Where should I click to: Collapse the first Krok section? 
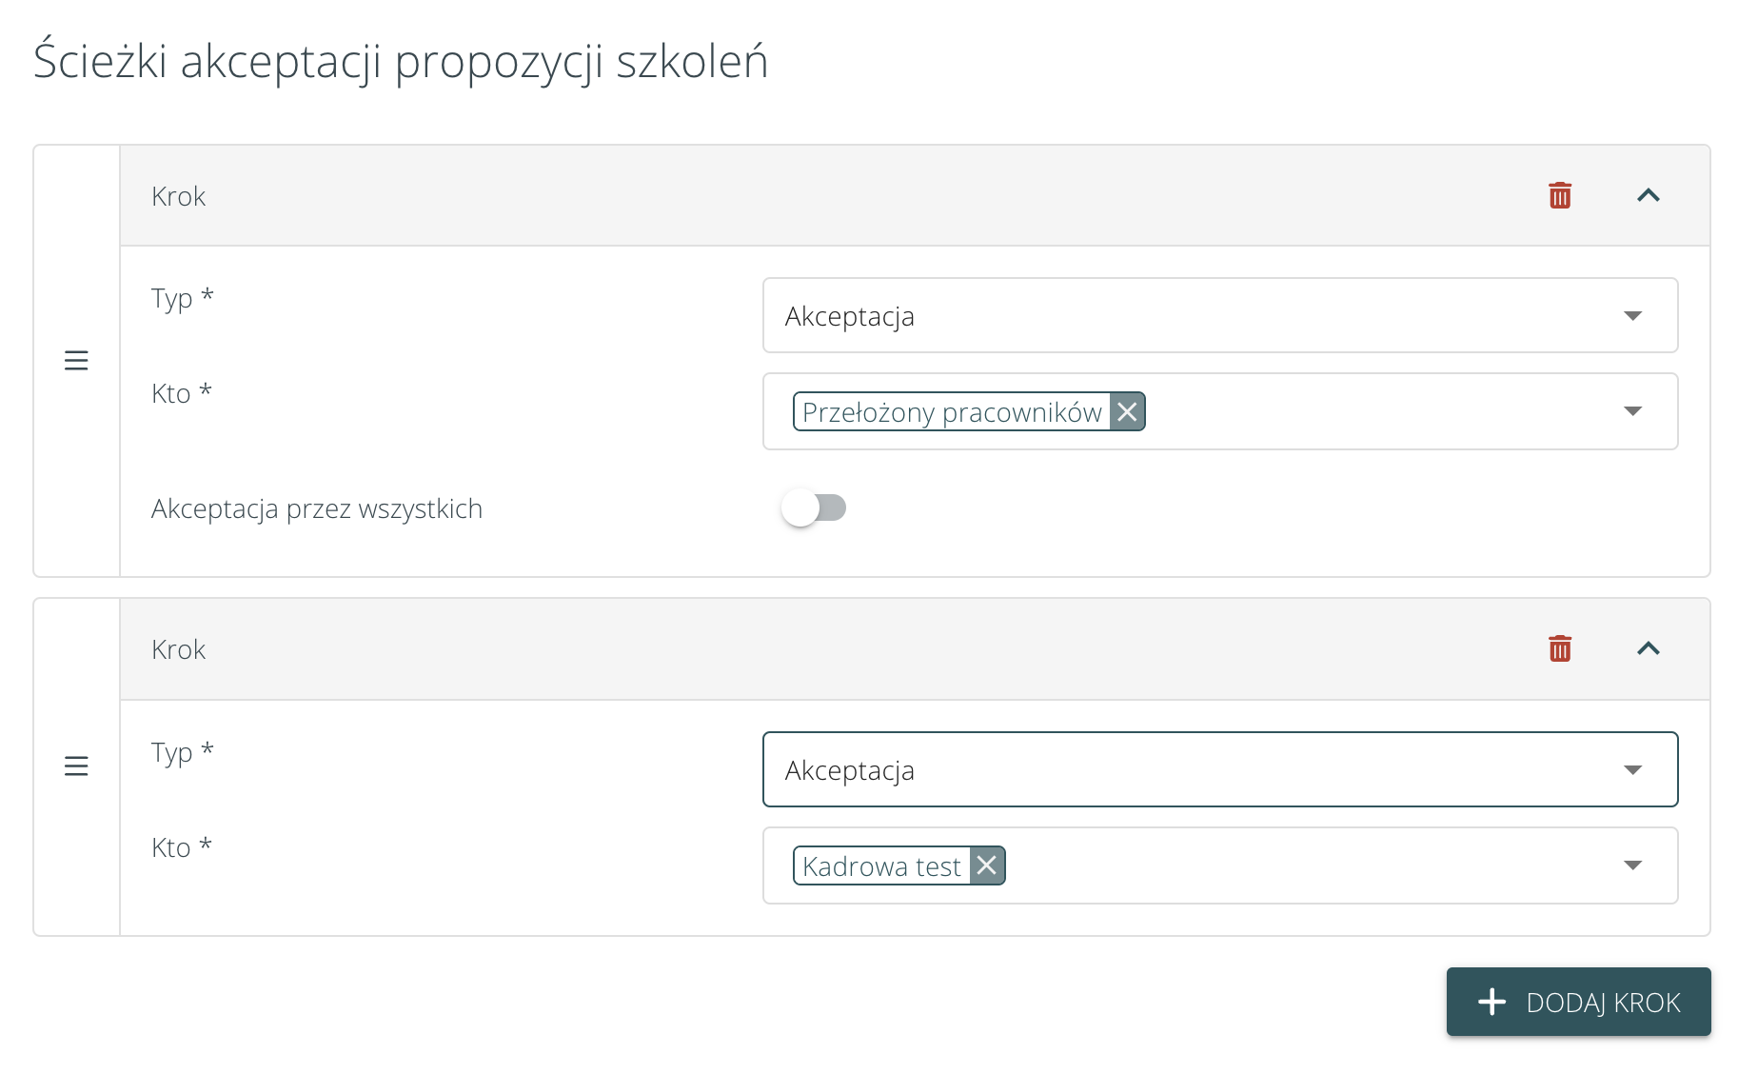coord(1649,194)
